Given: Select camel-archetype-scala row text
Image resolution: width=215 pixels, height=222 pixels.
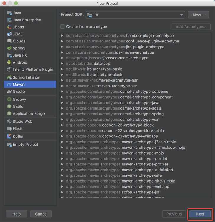Looking at the screenshot, I should click(113, 108).
